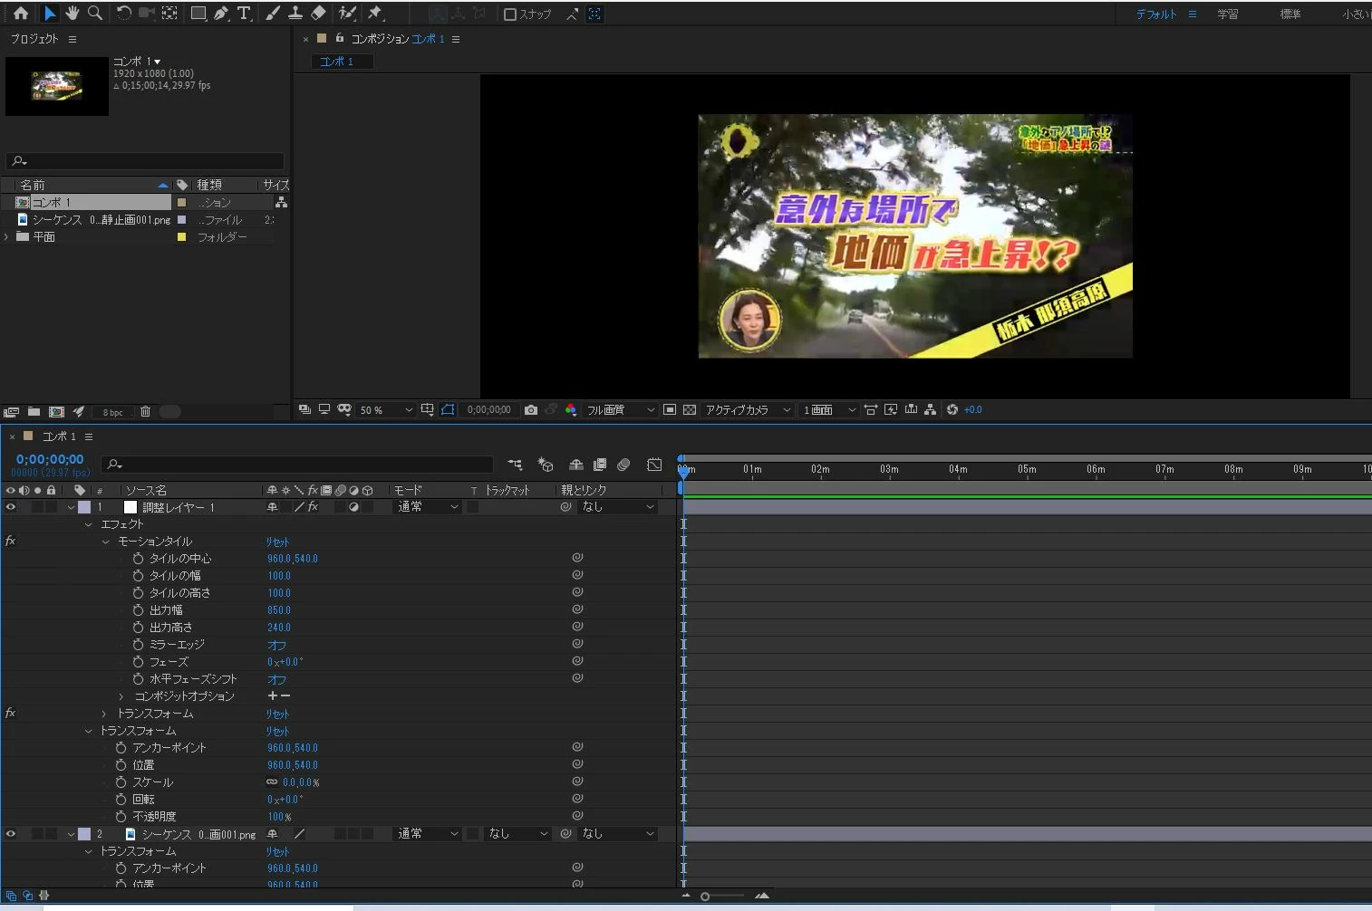The height and width of the screenshot is (911, 1372).
Task: Select the Type text tool
Action: point(244,14)
